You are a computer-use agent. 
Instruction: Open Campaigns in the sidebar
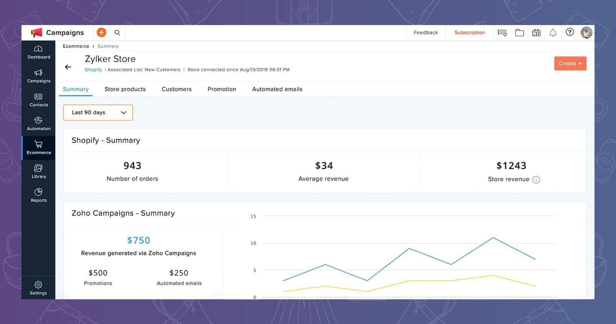[x=38, y=76]
